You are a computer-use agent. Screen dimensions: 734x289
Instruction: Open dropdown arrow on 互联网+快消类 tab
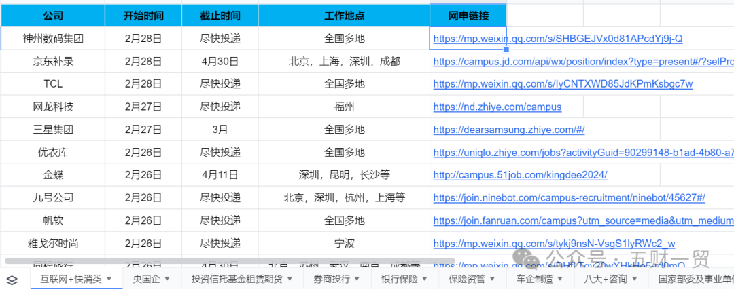109,279
